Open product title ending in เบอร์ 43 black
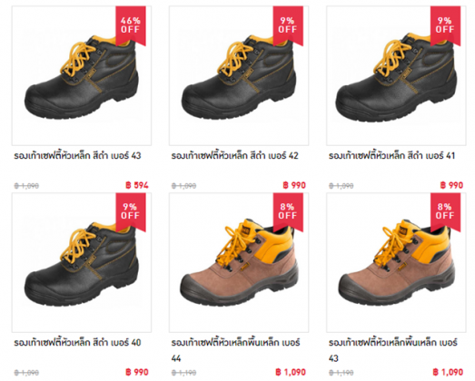The image size is (475, 381). coord(77,155)
